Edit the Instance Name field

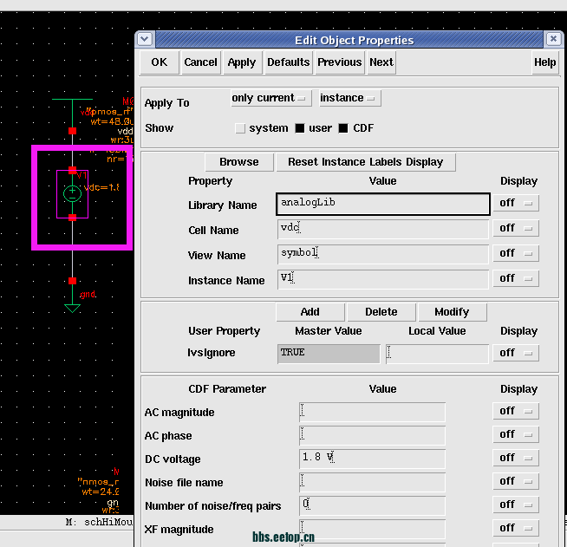click(383, 279)
